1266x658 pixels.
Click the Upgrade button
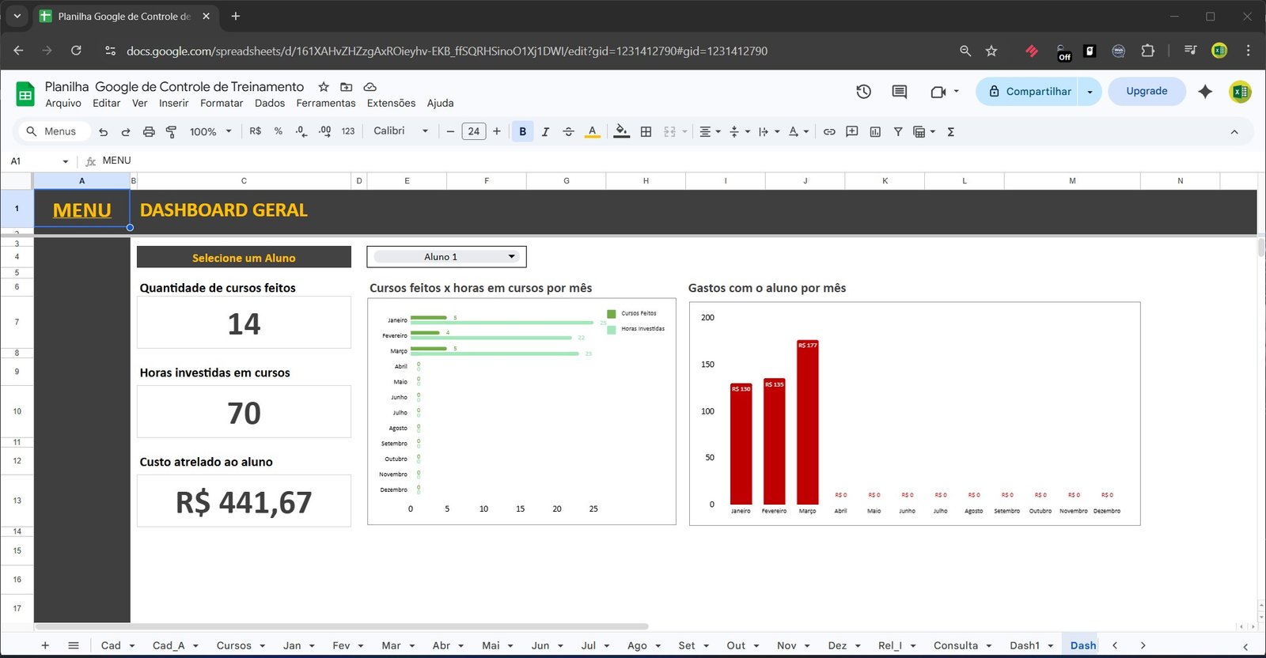[1147, 91]
